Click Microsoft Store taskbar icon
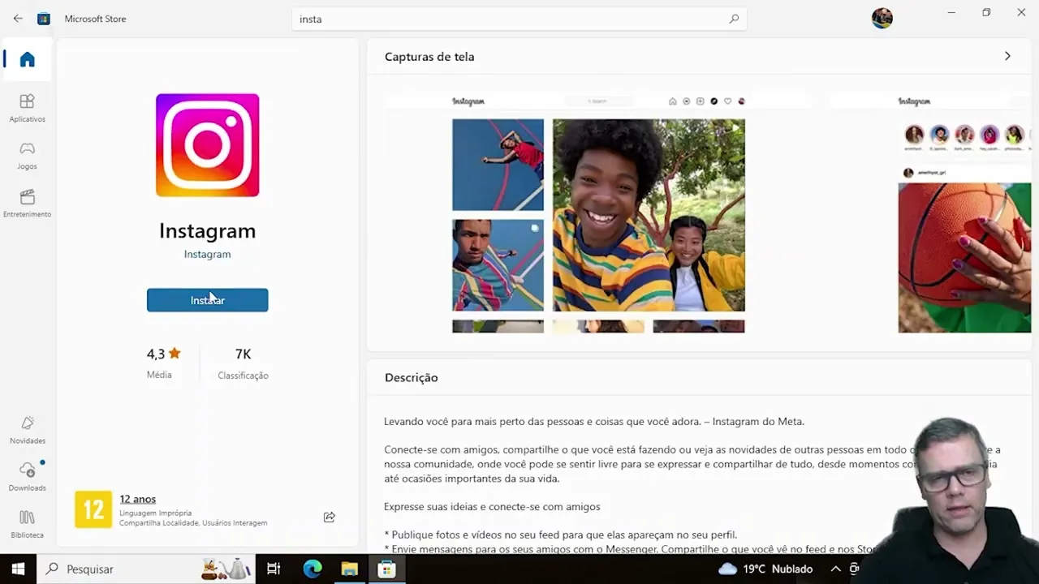Viewport: 1039px width, 584px height. tap(386, 569)
